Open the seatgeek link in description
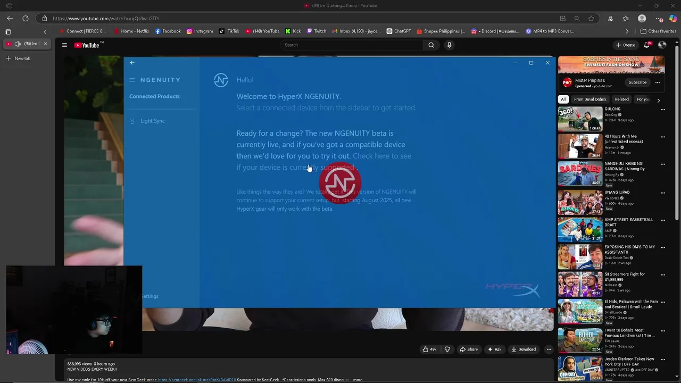The width and height of the screenshot is (681, 383). click(x=197, y=380)
